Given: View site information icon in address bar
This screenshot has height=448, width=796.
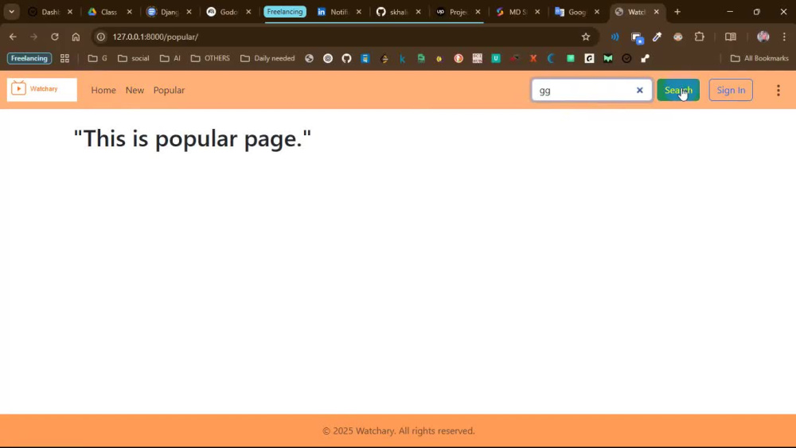Looking at the screenshot, I should tap(101, 37).
